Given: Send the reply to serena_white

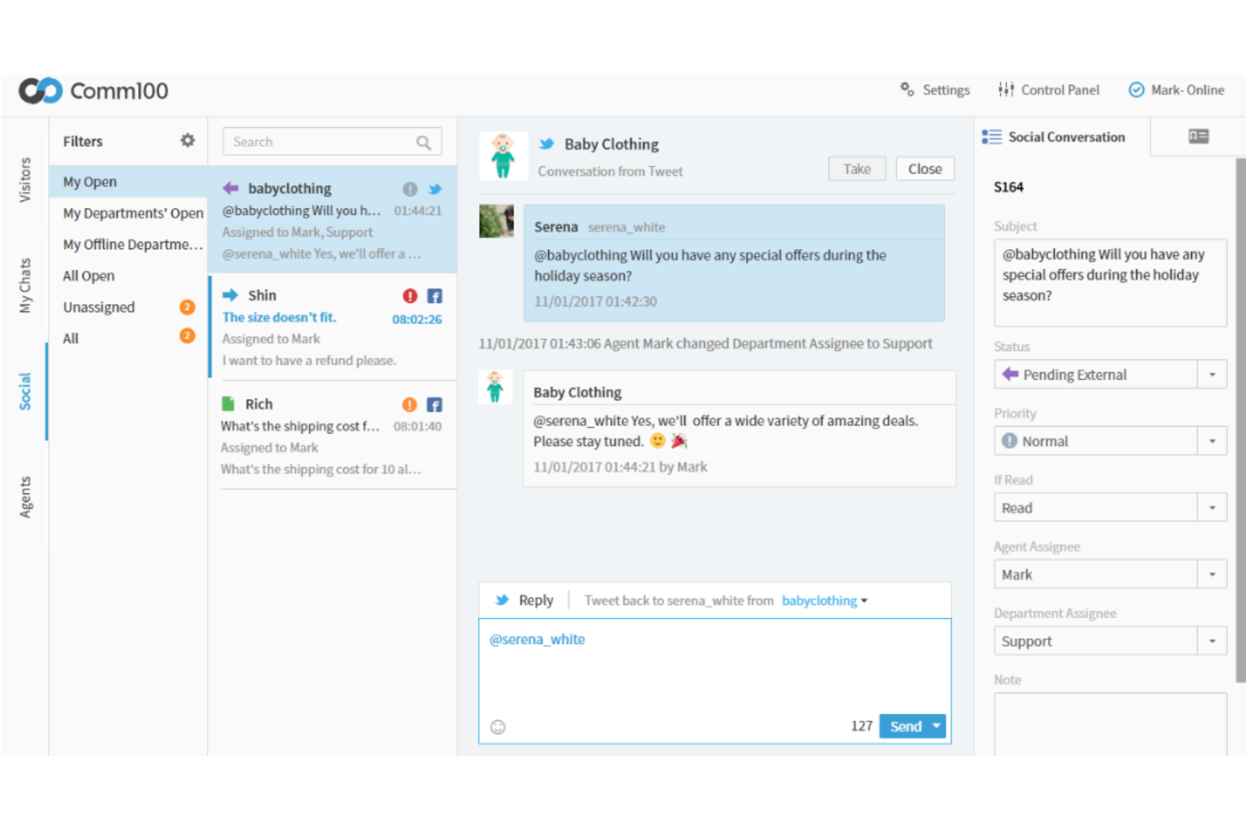Looking at the screenshot, I should (x=904, y=726).
